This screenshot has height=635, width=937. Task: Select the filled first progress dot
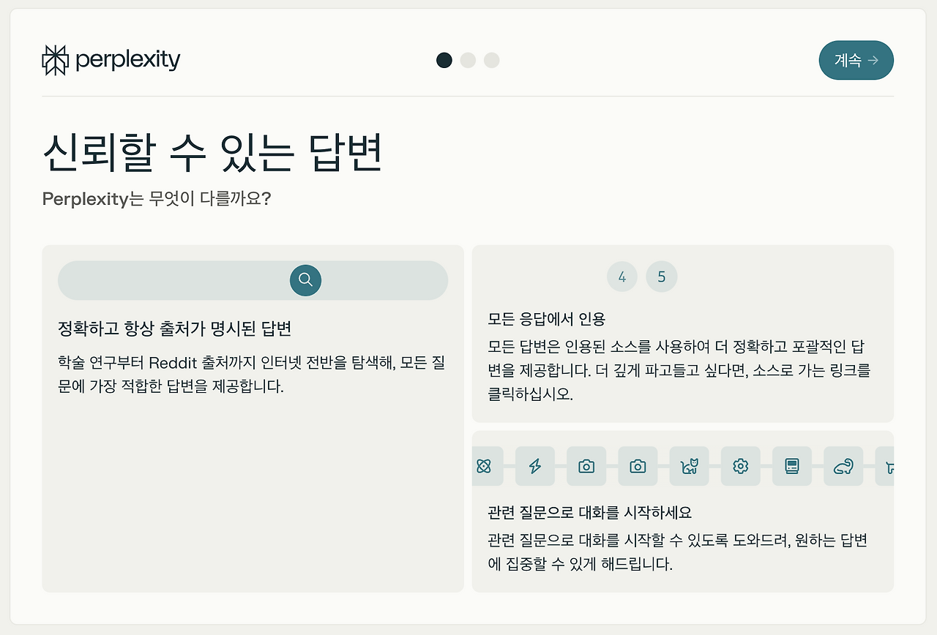(444, 60)
